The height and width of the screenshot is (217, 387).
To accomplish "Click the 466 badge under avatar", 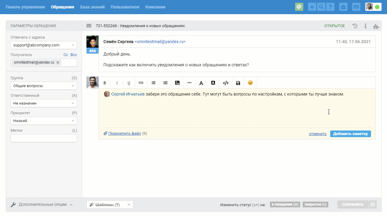I will tap(93, 51).
